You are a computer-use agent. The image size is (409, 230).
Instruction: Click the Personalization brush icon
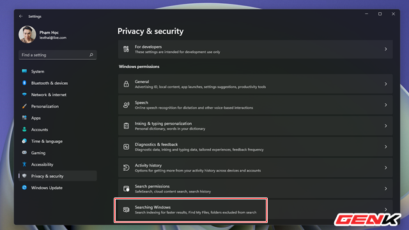[24, 106]
